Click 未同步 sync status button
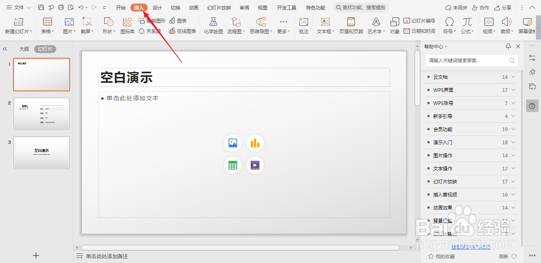This screenshot has width=541, height=263. pyautogui.click(x=456, y=8)
